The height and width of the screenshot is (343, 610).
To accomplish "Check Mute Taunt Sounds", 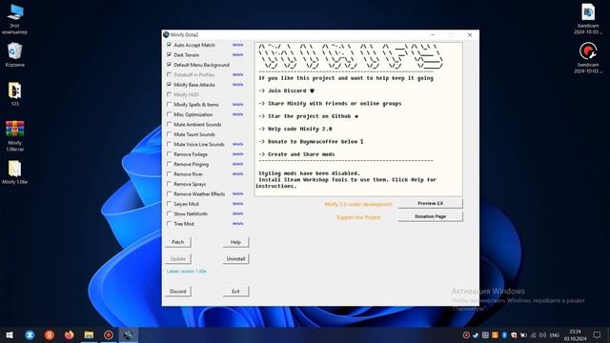I will pyautogui.click(x=170, y=134).
